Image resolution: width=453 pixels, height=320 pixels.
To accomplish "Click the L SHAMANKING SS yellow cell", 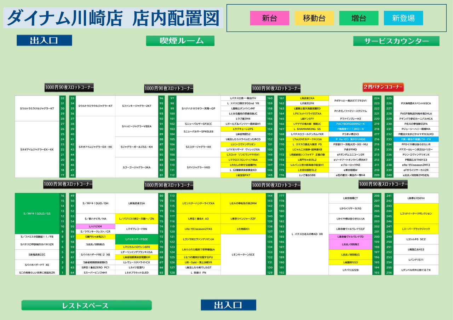I will 307,129.
